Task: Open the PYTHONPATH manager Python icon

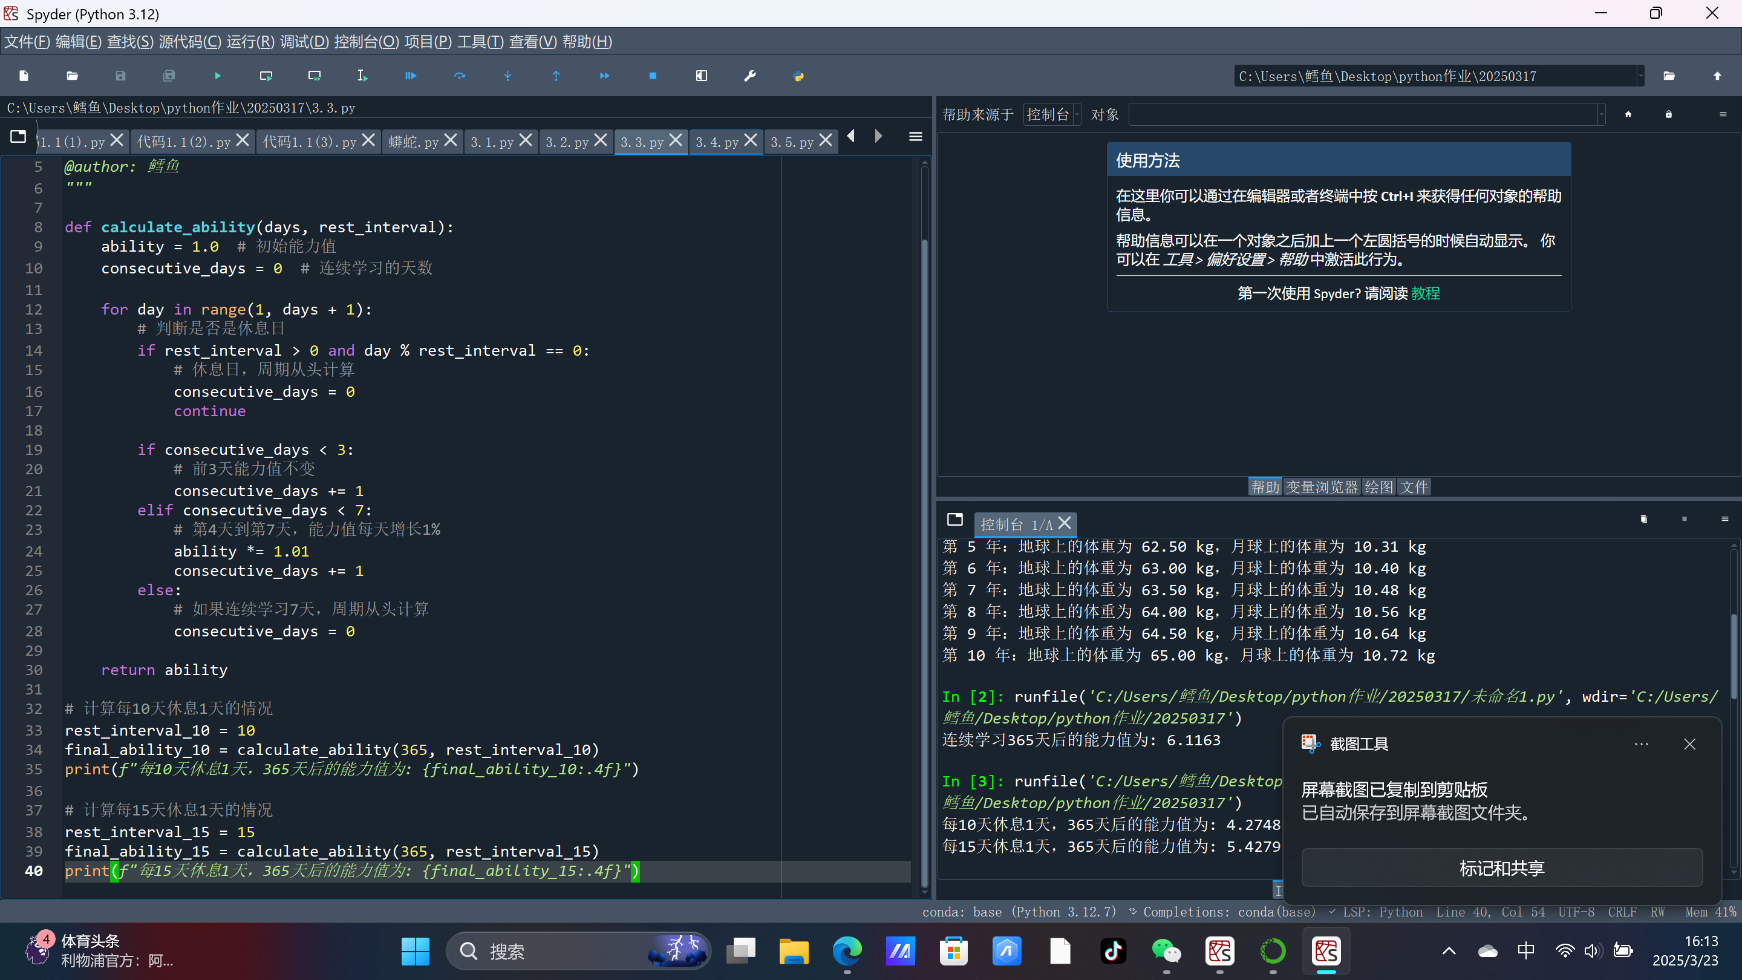Action: [x=798, y=76]
